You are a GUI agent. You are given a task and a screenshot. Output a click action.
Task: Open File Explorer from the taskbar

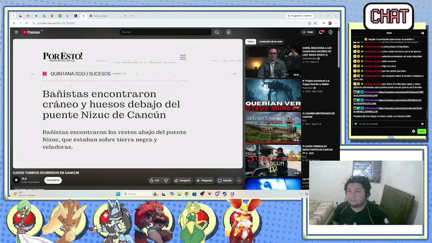(179, 194)
